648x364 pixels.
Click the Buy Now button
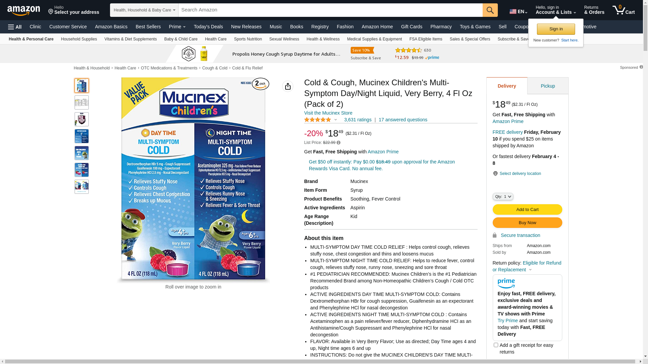[x=527, y=223]
